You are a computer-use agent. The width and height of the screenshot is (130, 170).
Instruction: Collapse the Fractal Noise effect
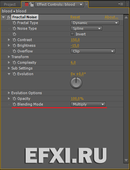click(x=3, y=17)
